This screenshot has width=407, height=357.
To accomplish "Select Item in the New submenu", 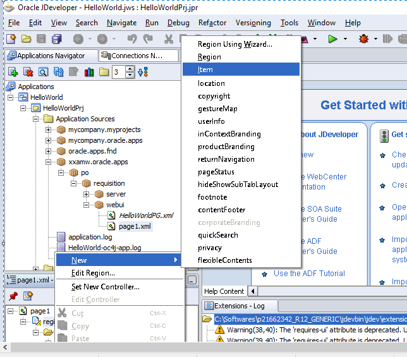I will 241,70.
